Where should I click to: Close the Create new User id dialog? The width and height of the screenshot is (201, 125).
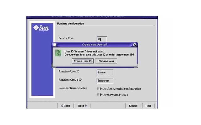tap(135, 45)
